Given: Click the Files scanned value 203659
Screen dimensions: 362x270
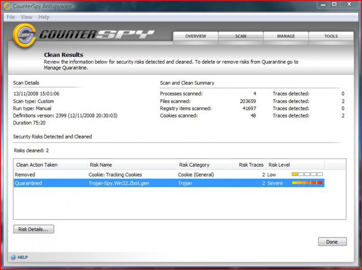Looking at the screenshot, I should 248,101.
